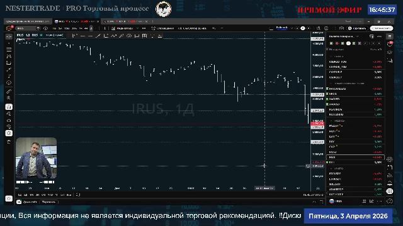Viewport: 403px width, 226px height.
Task: Select the ruler measure tool
Action: pos(9,92)
